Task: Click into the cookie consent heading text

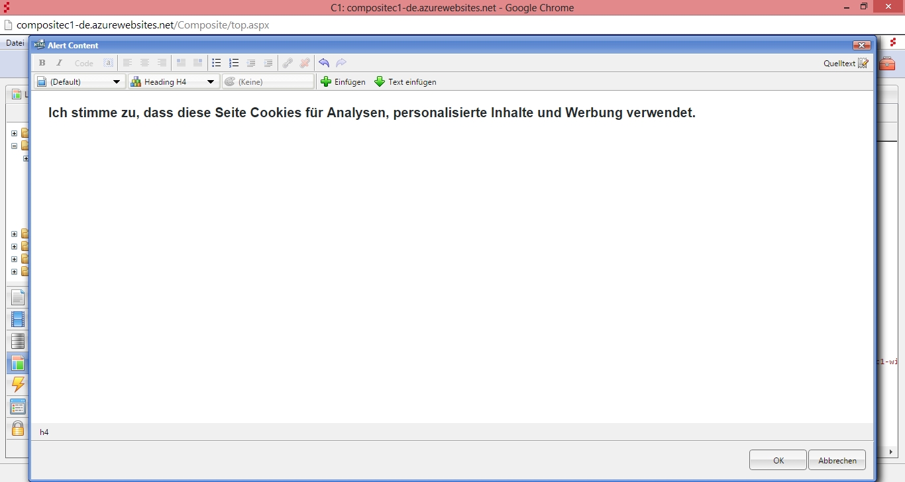Action: pos(371,113)
